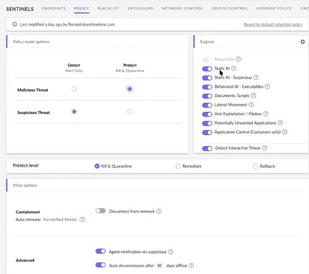Click the help icon beside Static AI
309x274 pixels.
point(234,68)
